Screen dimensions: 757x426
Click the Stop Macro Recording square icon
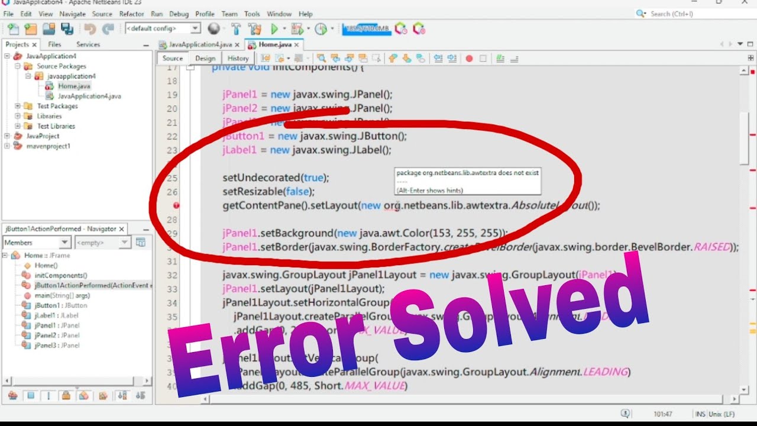click(483, 58)
